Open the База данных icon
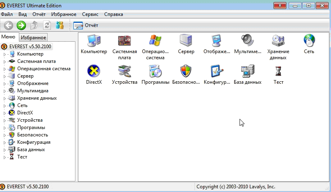 point(247,71)
